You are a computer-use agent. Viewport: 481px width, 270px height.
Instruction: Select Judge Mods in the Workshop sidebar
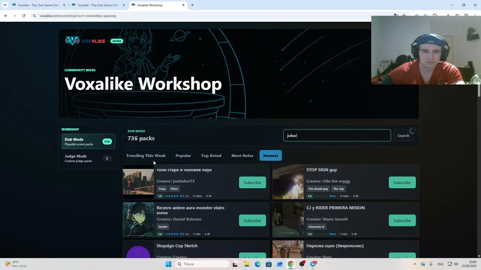point(88,158)
